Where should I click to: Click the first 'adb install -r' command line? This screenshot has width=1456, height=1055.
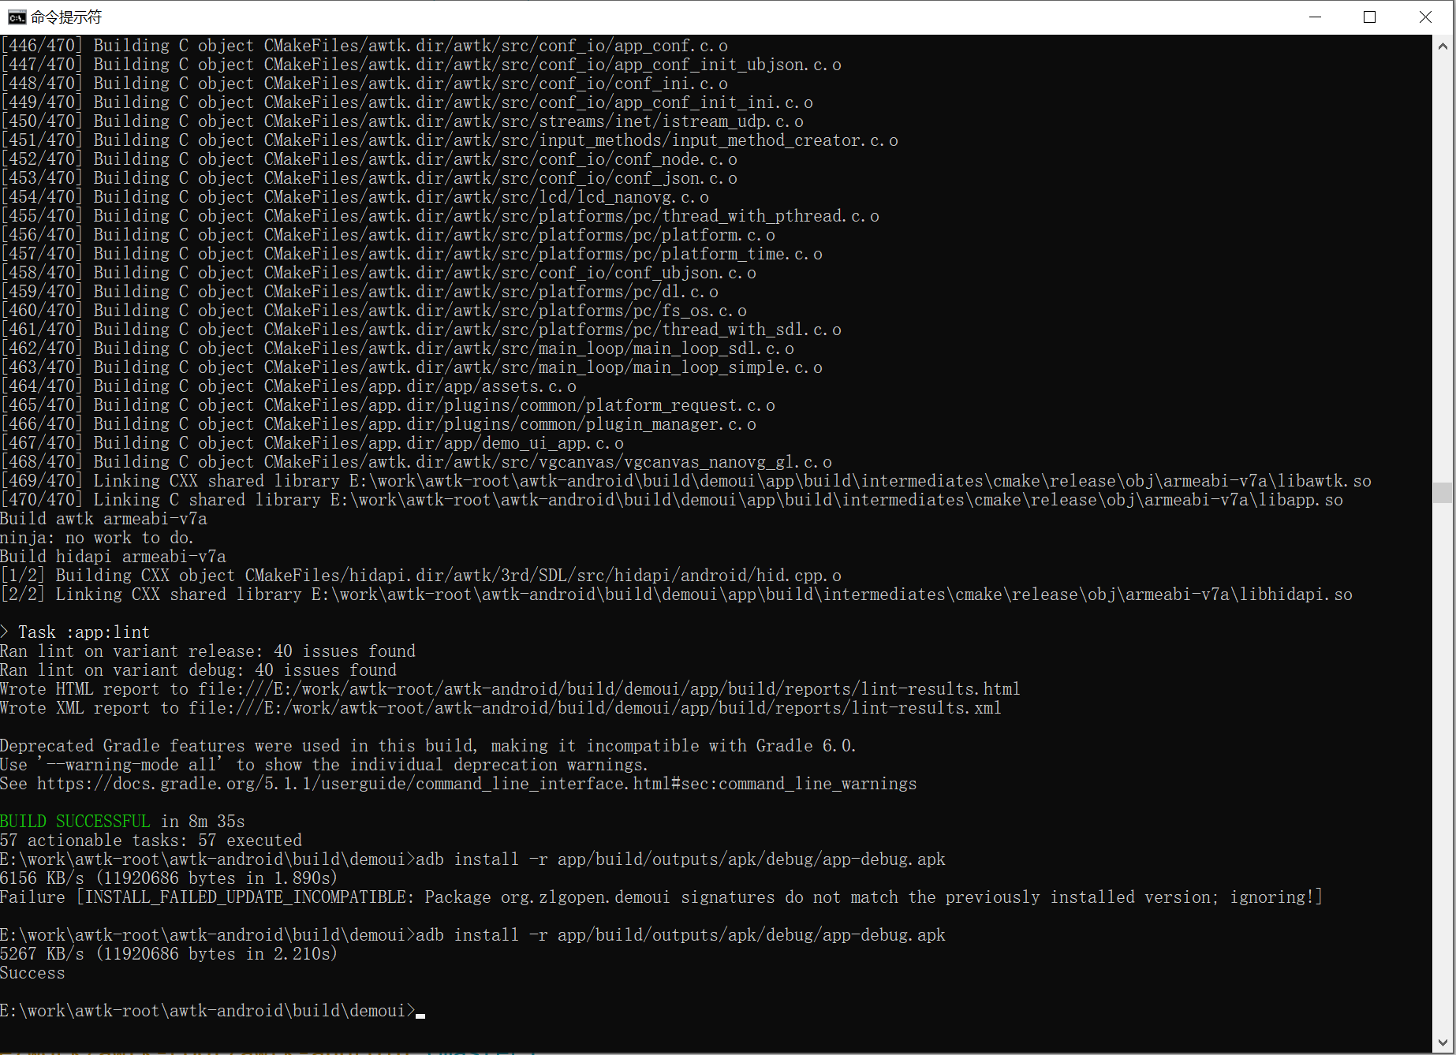click(472, 859)
